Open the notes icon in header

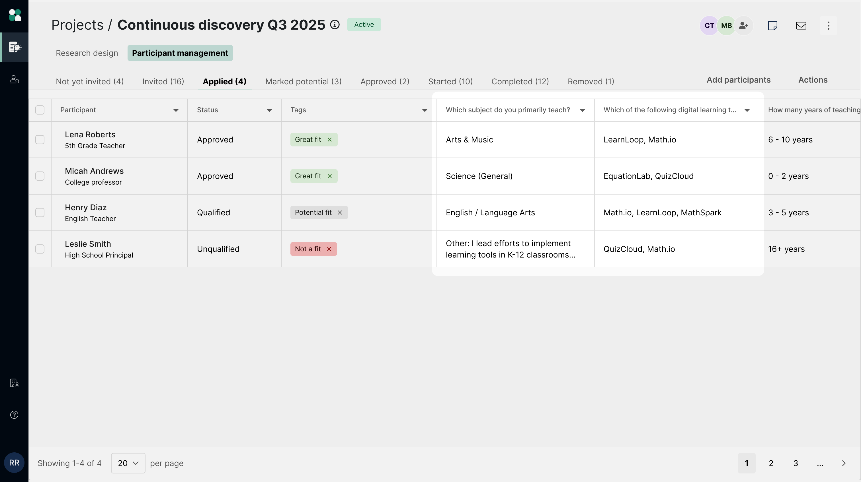(x=772, y=26)
